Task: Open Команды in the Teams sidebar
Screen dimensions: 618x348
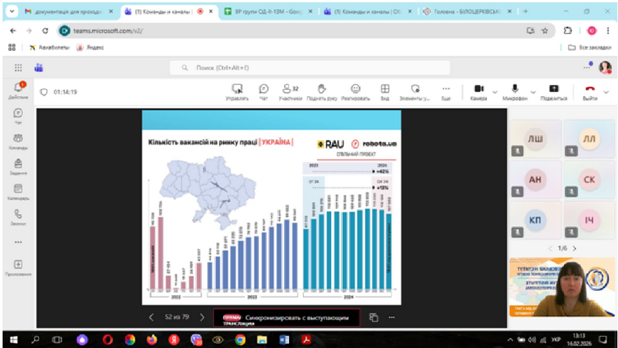Action: pos(18,141)
